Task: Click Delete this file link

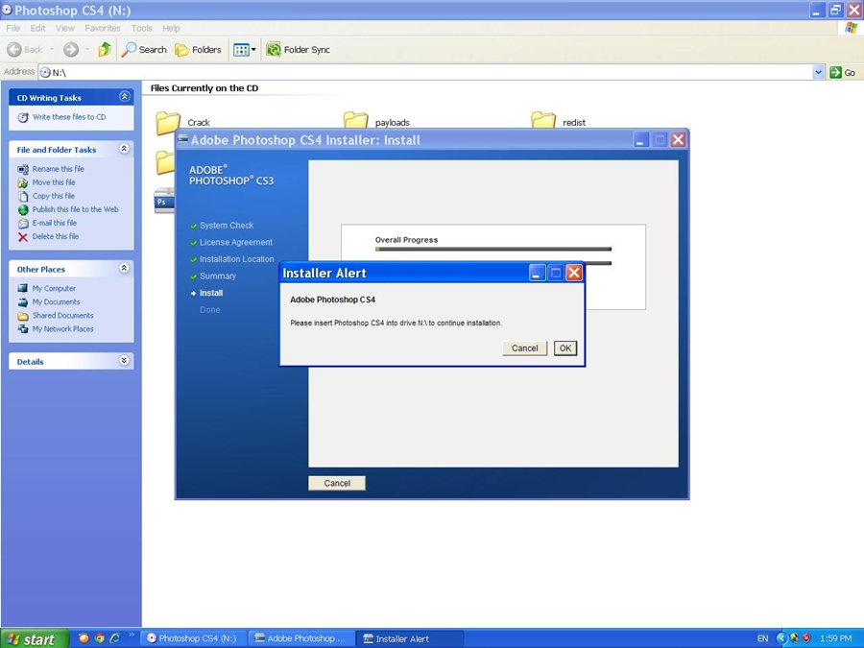Action: (x=55, y=236)
